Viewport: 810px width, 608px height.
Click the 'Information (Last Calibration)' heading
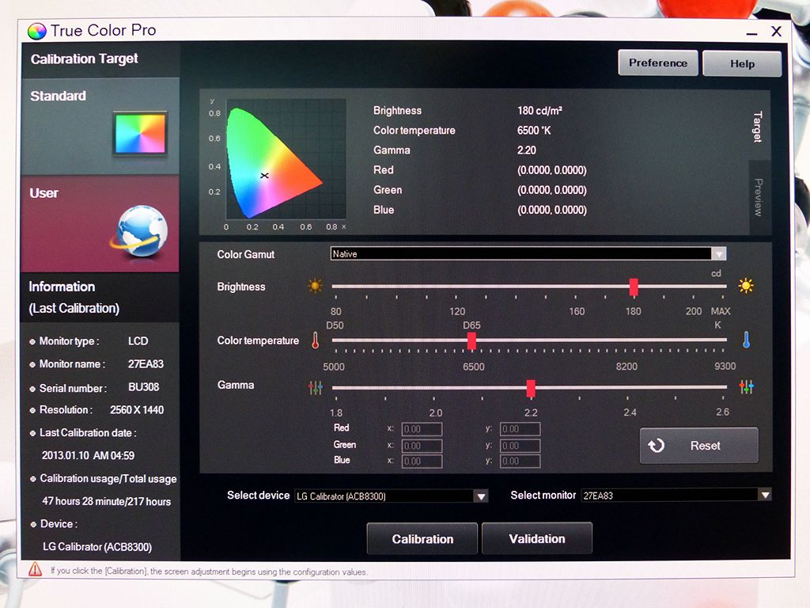click(x=74, y=298)
